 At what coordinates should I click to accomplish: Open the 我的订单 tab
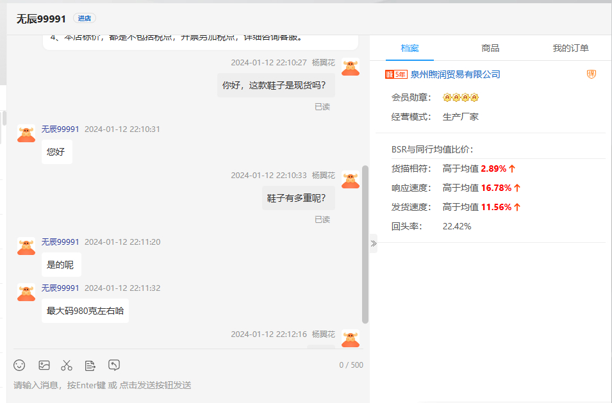pos(570,48)
